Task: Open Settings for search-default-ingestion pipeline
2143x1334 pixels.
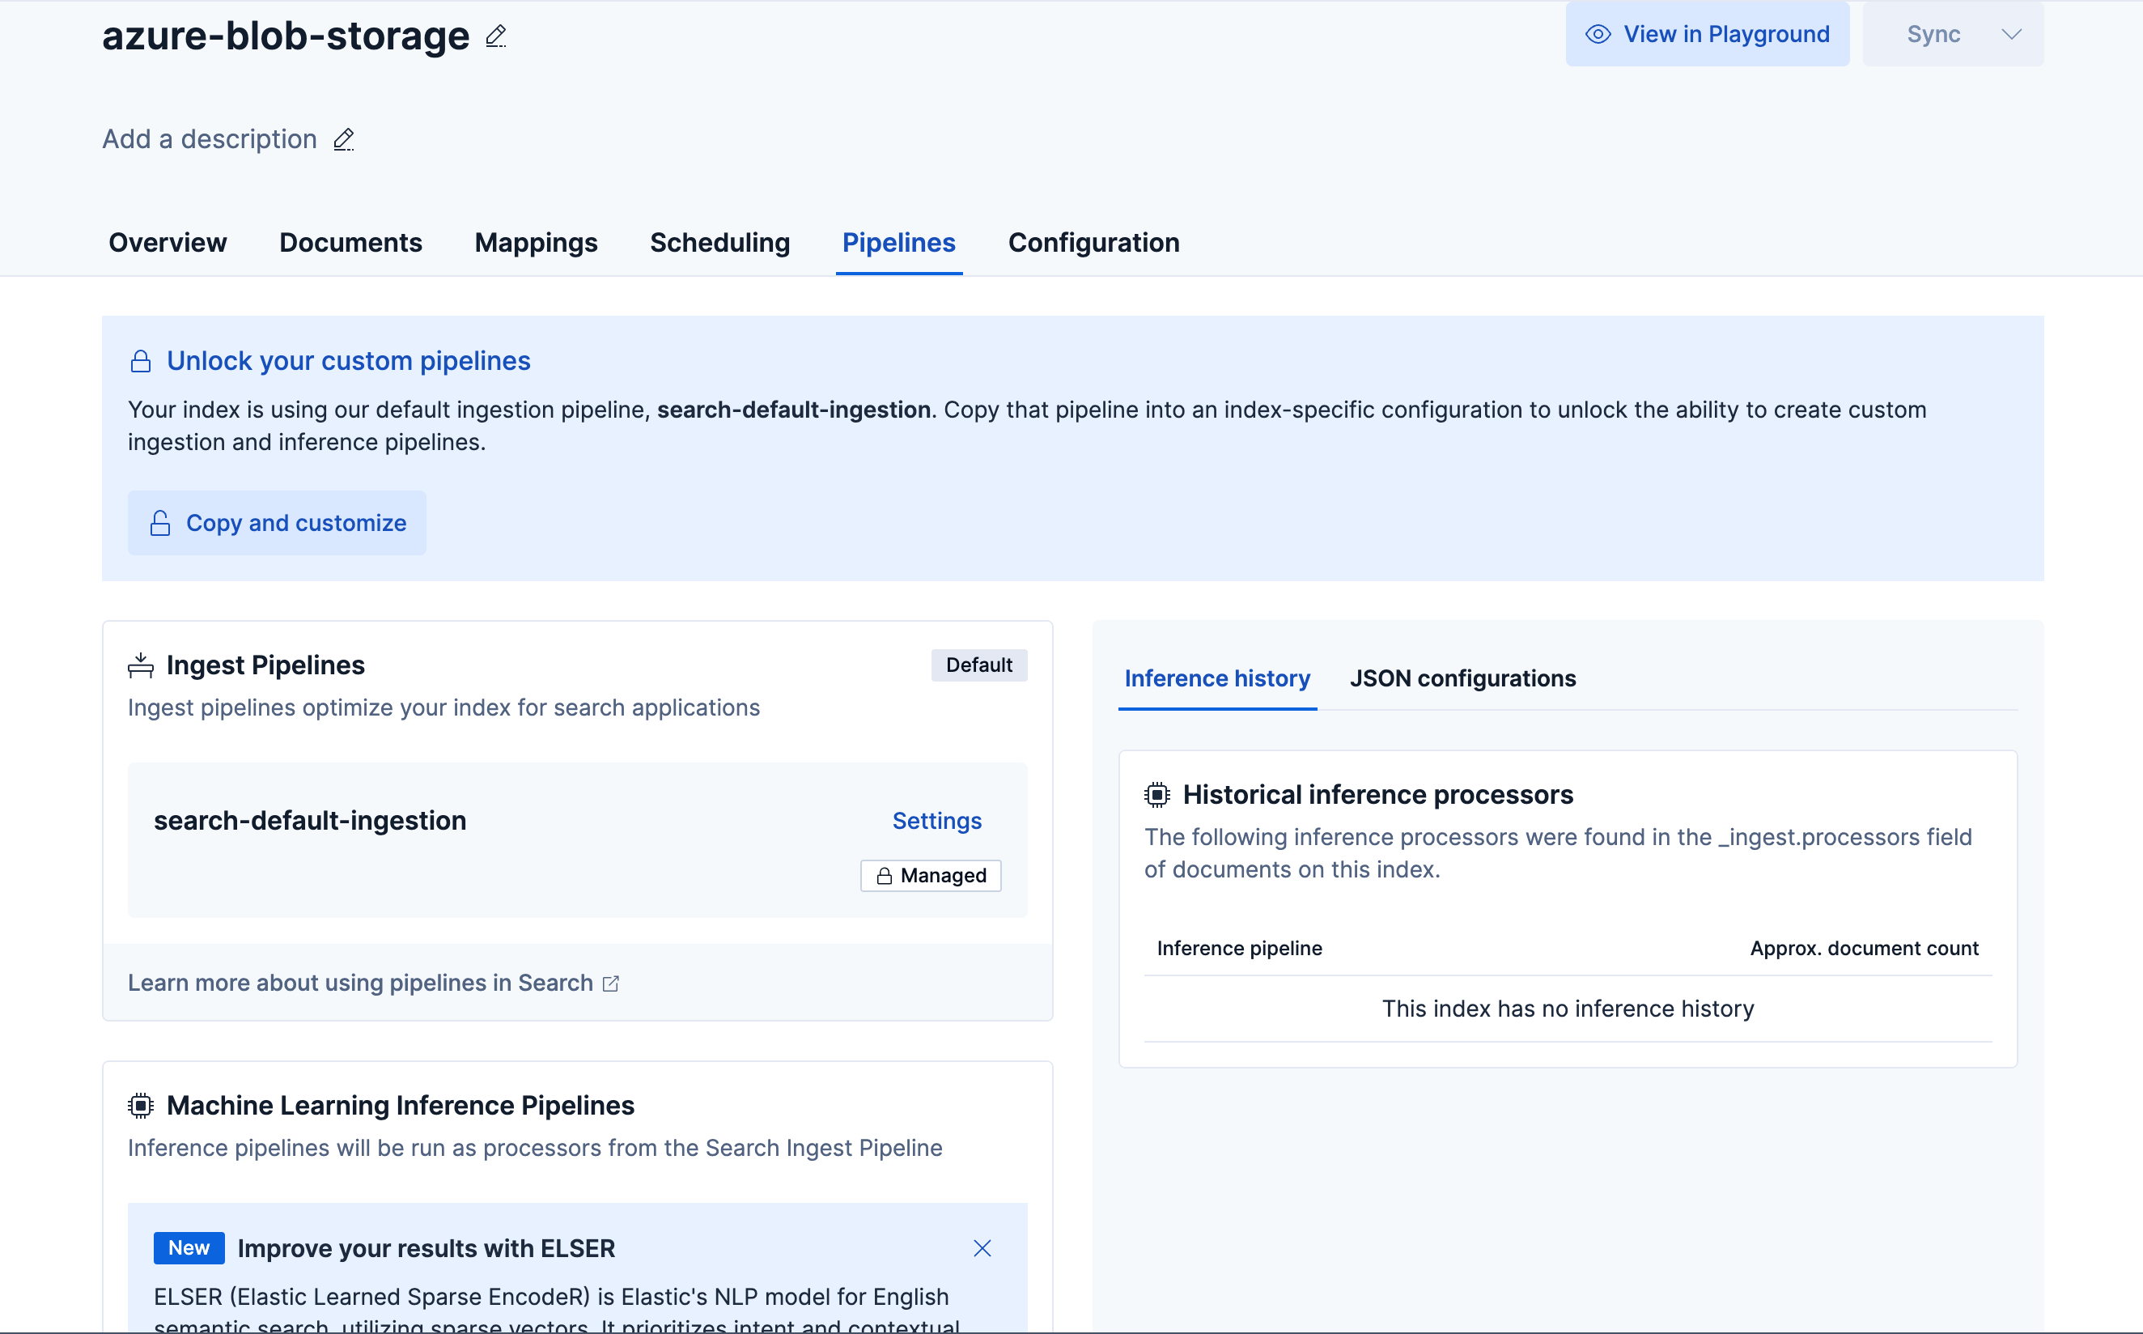Action: pos(936,821)
